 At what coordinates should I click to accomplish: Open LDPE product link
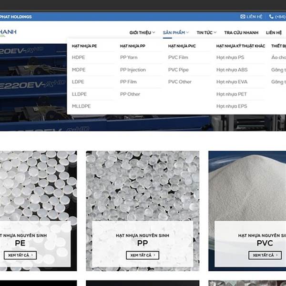(x=78, y=82)
